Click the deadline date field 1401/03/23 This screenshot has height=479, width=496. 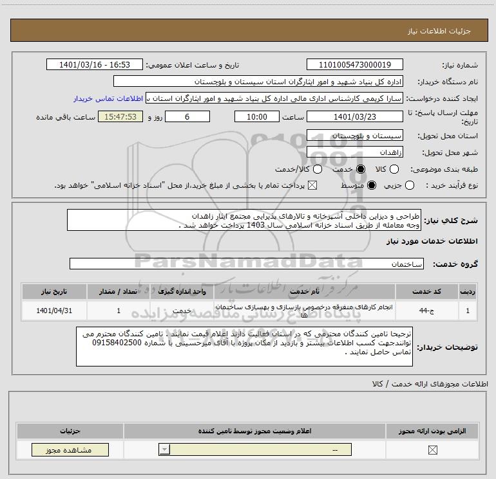354,116
